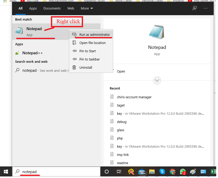The image size is (218, 178).
Task: Open the three-dot options menu in search header
Action: pyautogui.click(x=205, y=8)
